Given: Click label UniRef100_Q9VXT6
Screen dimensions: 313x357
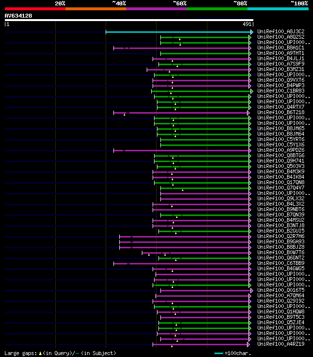Looking at the screenshot, I should (281, 80).
